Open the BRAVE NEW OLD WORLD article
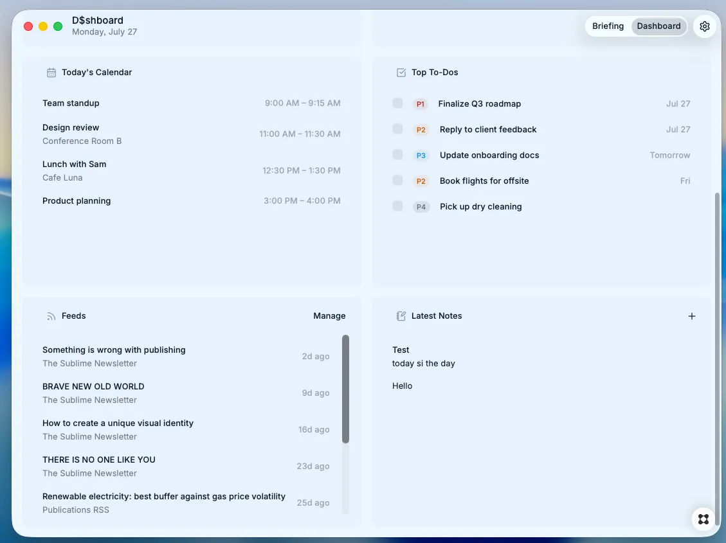The image size is (726, 543). click(186, 393)
